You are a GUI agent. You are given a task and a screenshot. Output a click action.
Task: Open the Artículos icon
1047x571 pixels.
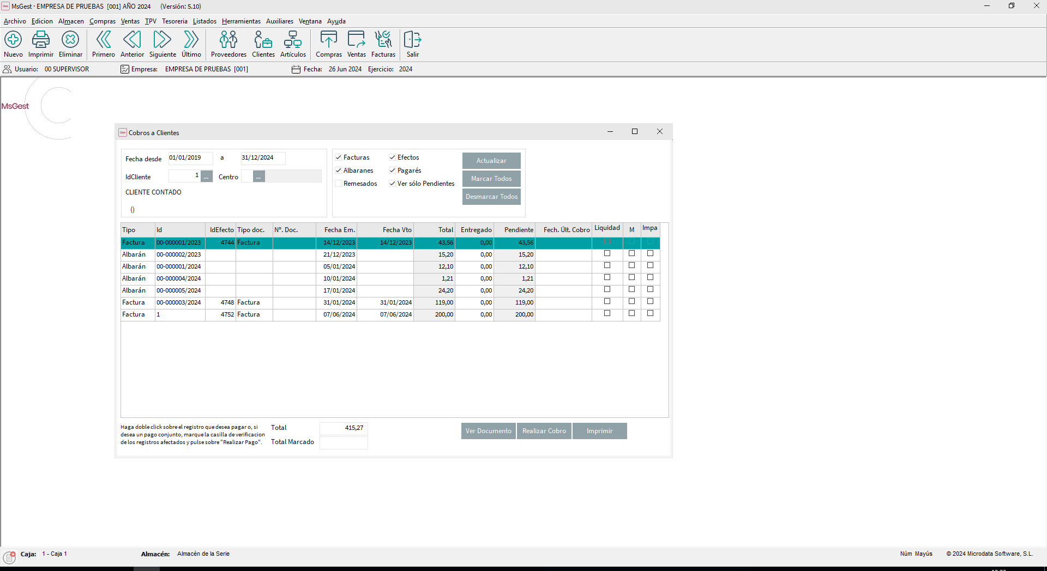[x=292, y=45]
